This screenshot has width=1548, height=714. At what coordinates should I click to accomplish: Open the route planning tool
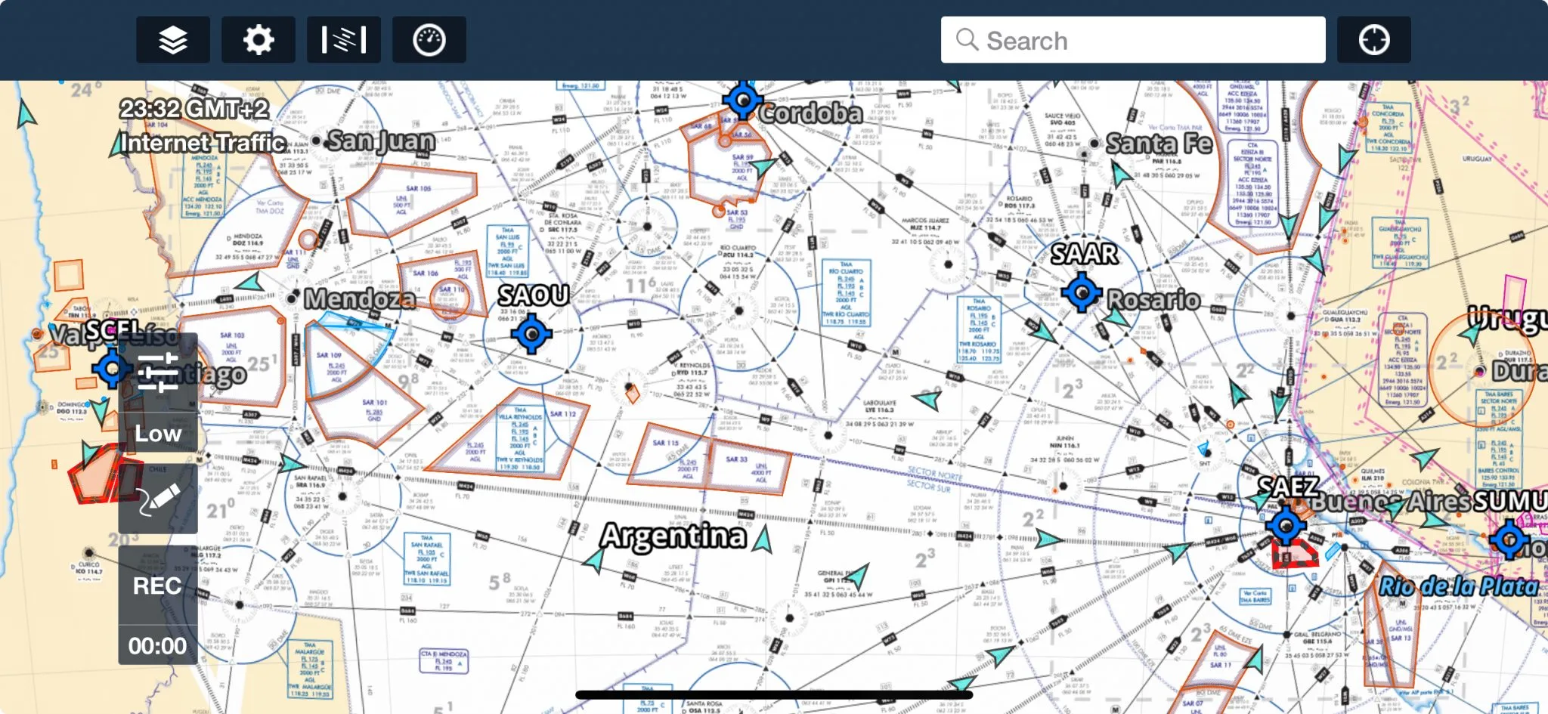pyautogui.click(x=344, y=40)
